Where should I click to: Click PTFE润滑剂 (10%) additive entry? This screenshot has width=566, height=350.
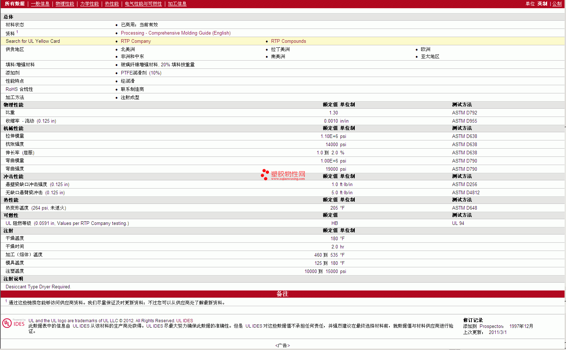[x=141, y=73]
